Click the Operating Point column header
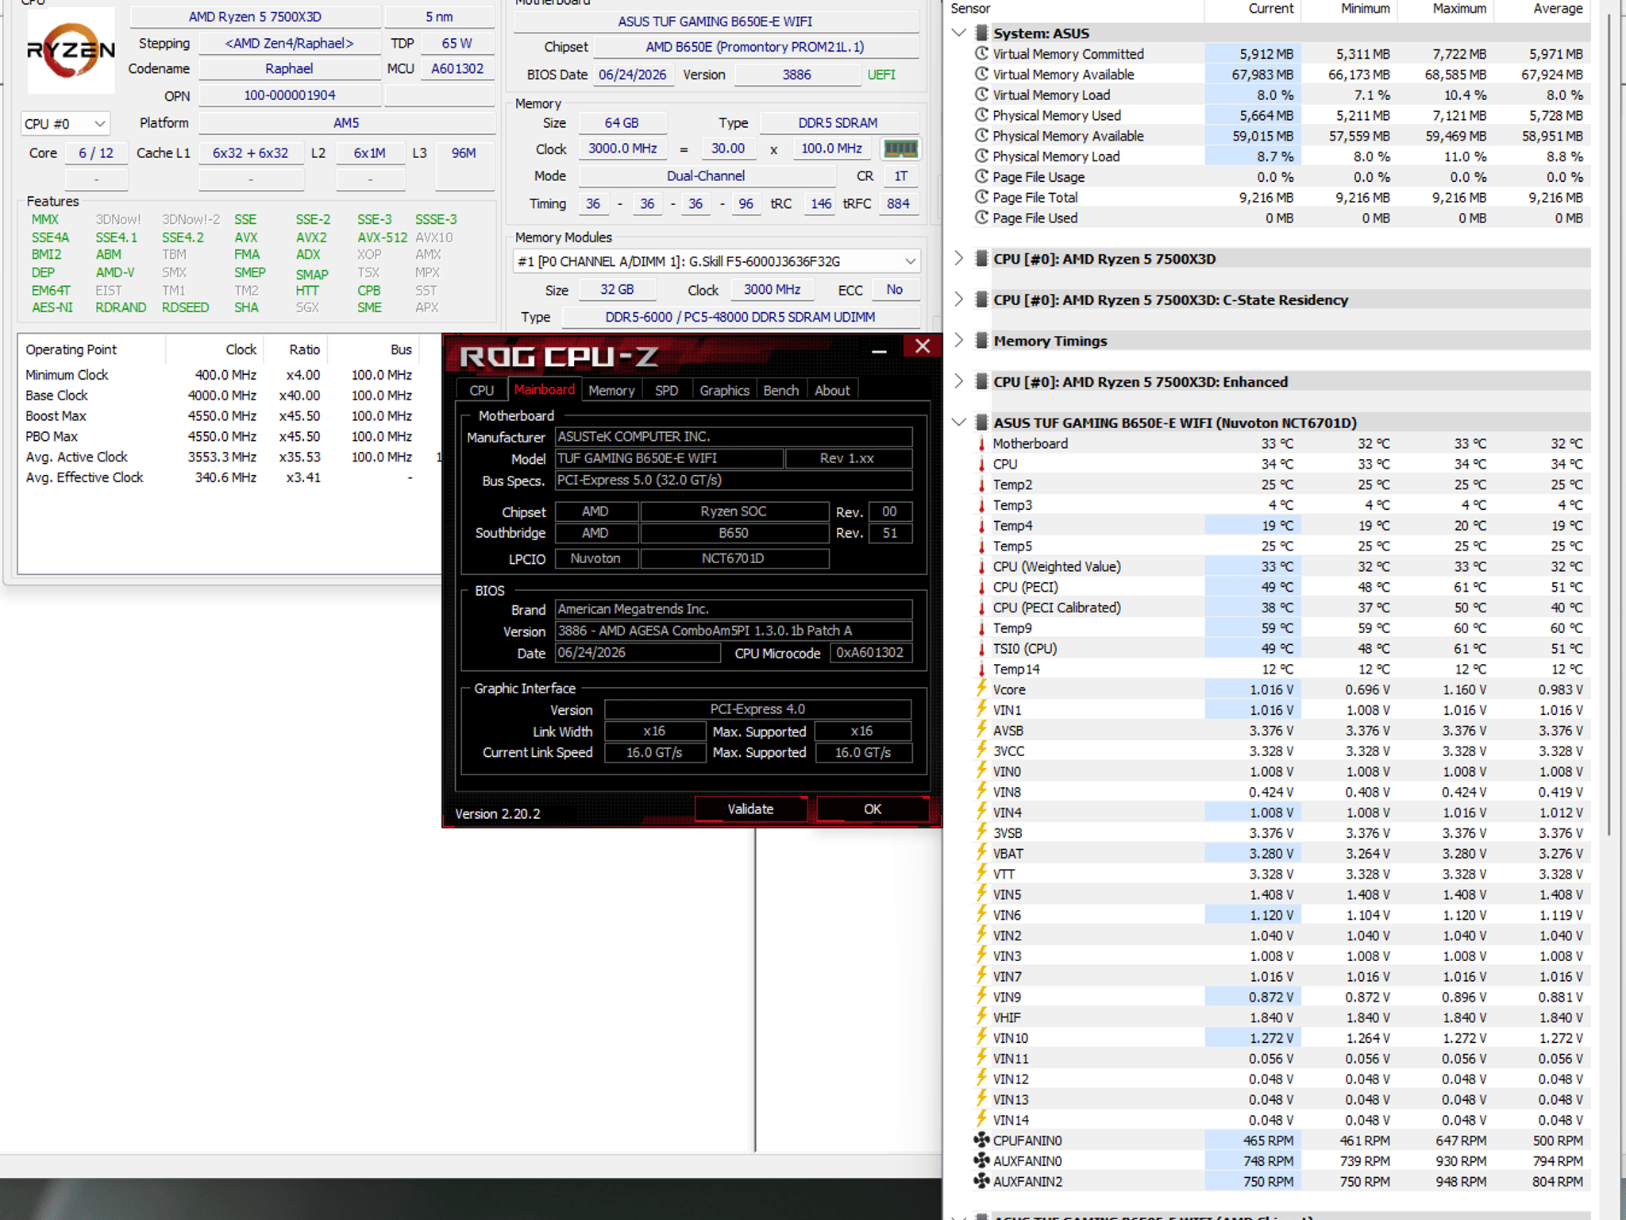Image resolution: width=1626 pixels, height=1220 pixels. point(91,349)
